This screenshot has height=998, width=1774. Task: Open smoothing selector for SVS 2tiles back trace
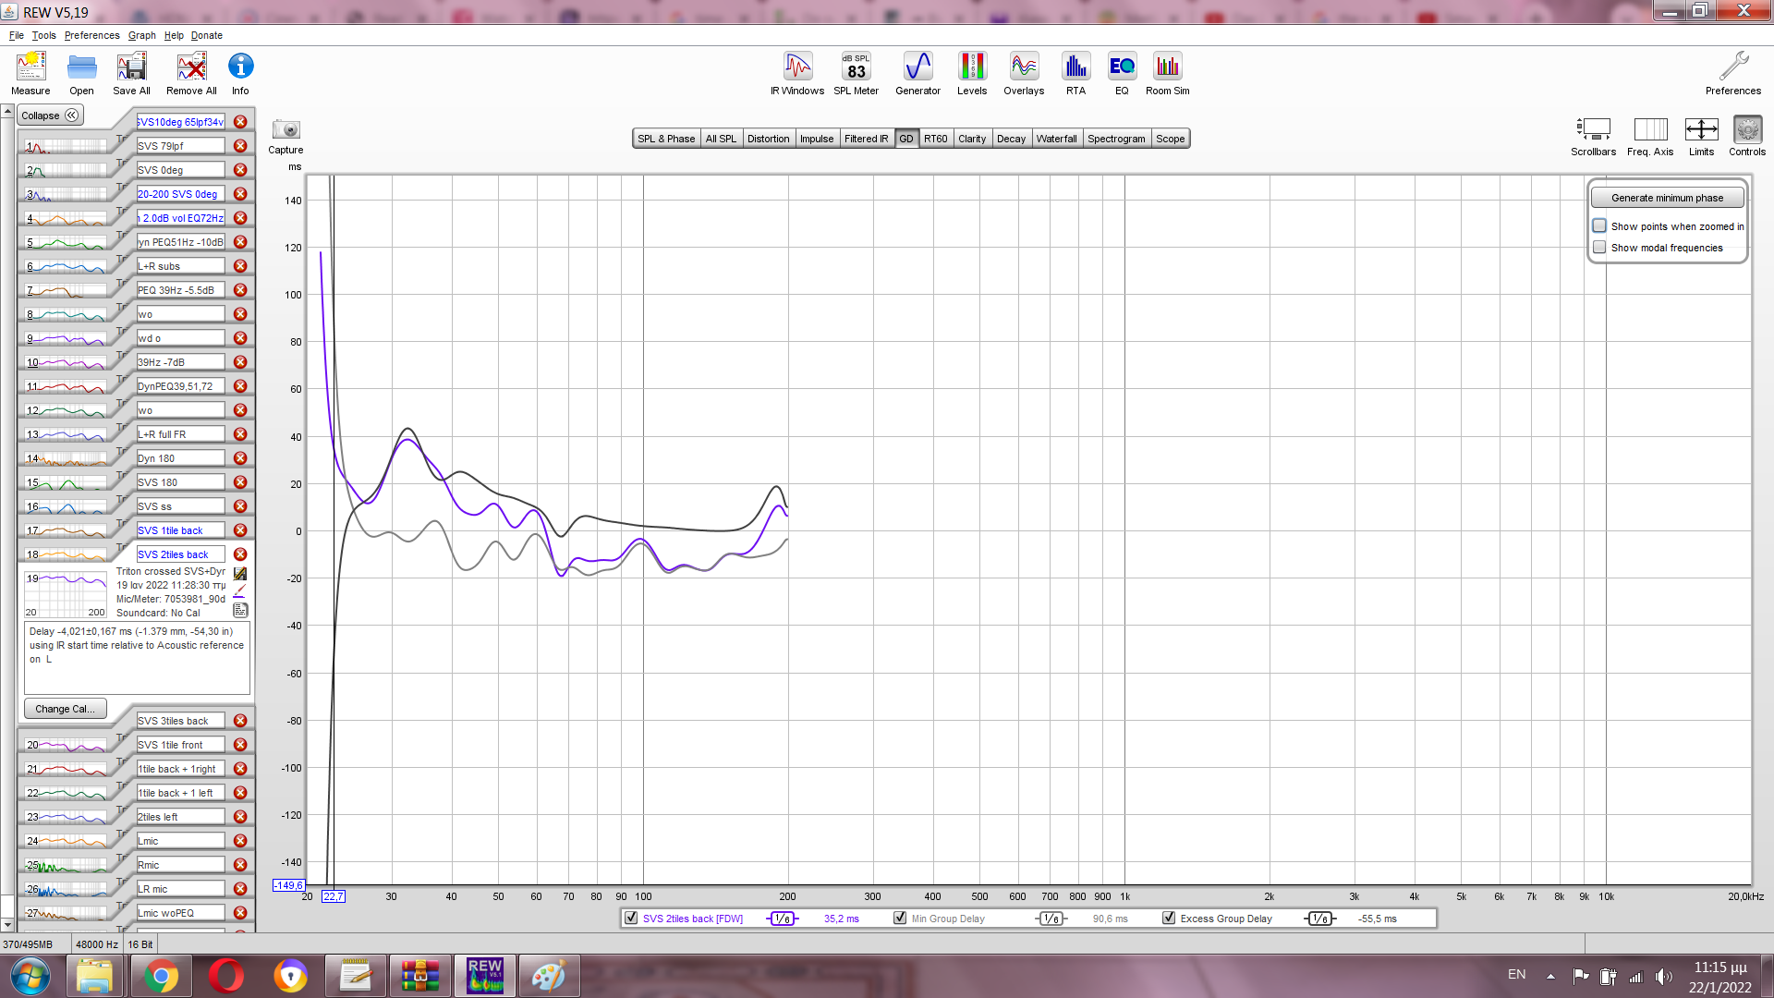pos(782,919)
